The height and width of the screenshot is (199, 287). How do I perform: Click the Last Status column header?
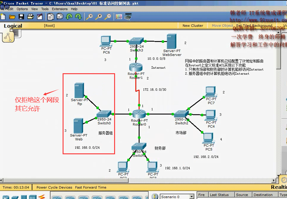pyautogui.click(x=221, y=195)
